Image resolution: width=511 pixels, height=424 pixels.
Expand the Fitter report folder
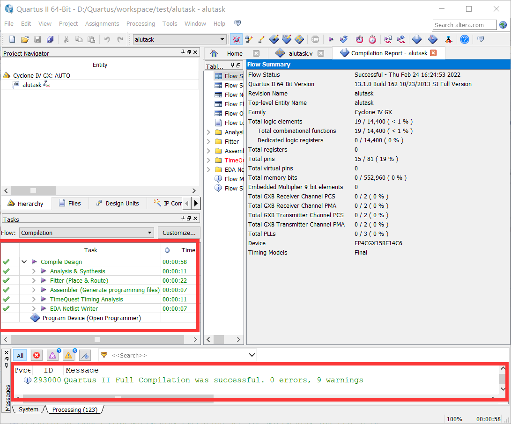(208, 141)
